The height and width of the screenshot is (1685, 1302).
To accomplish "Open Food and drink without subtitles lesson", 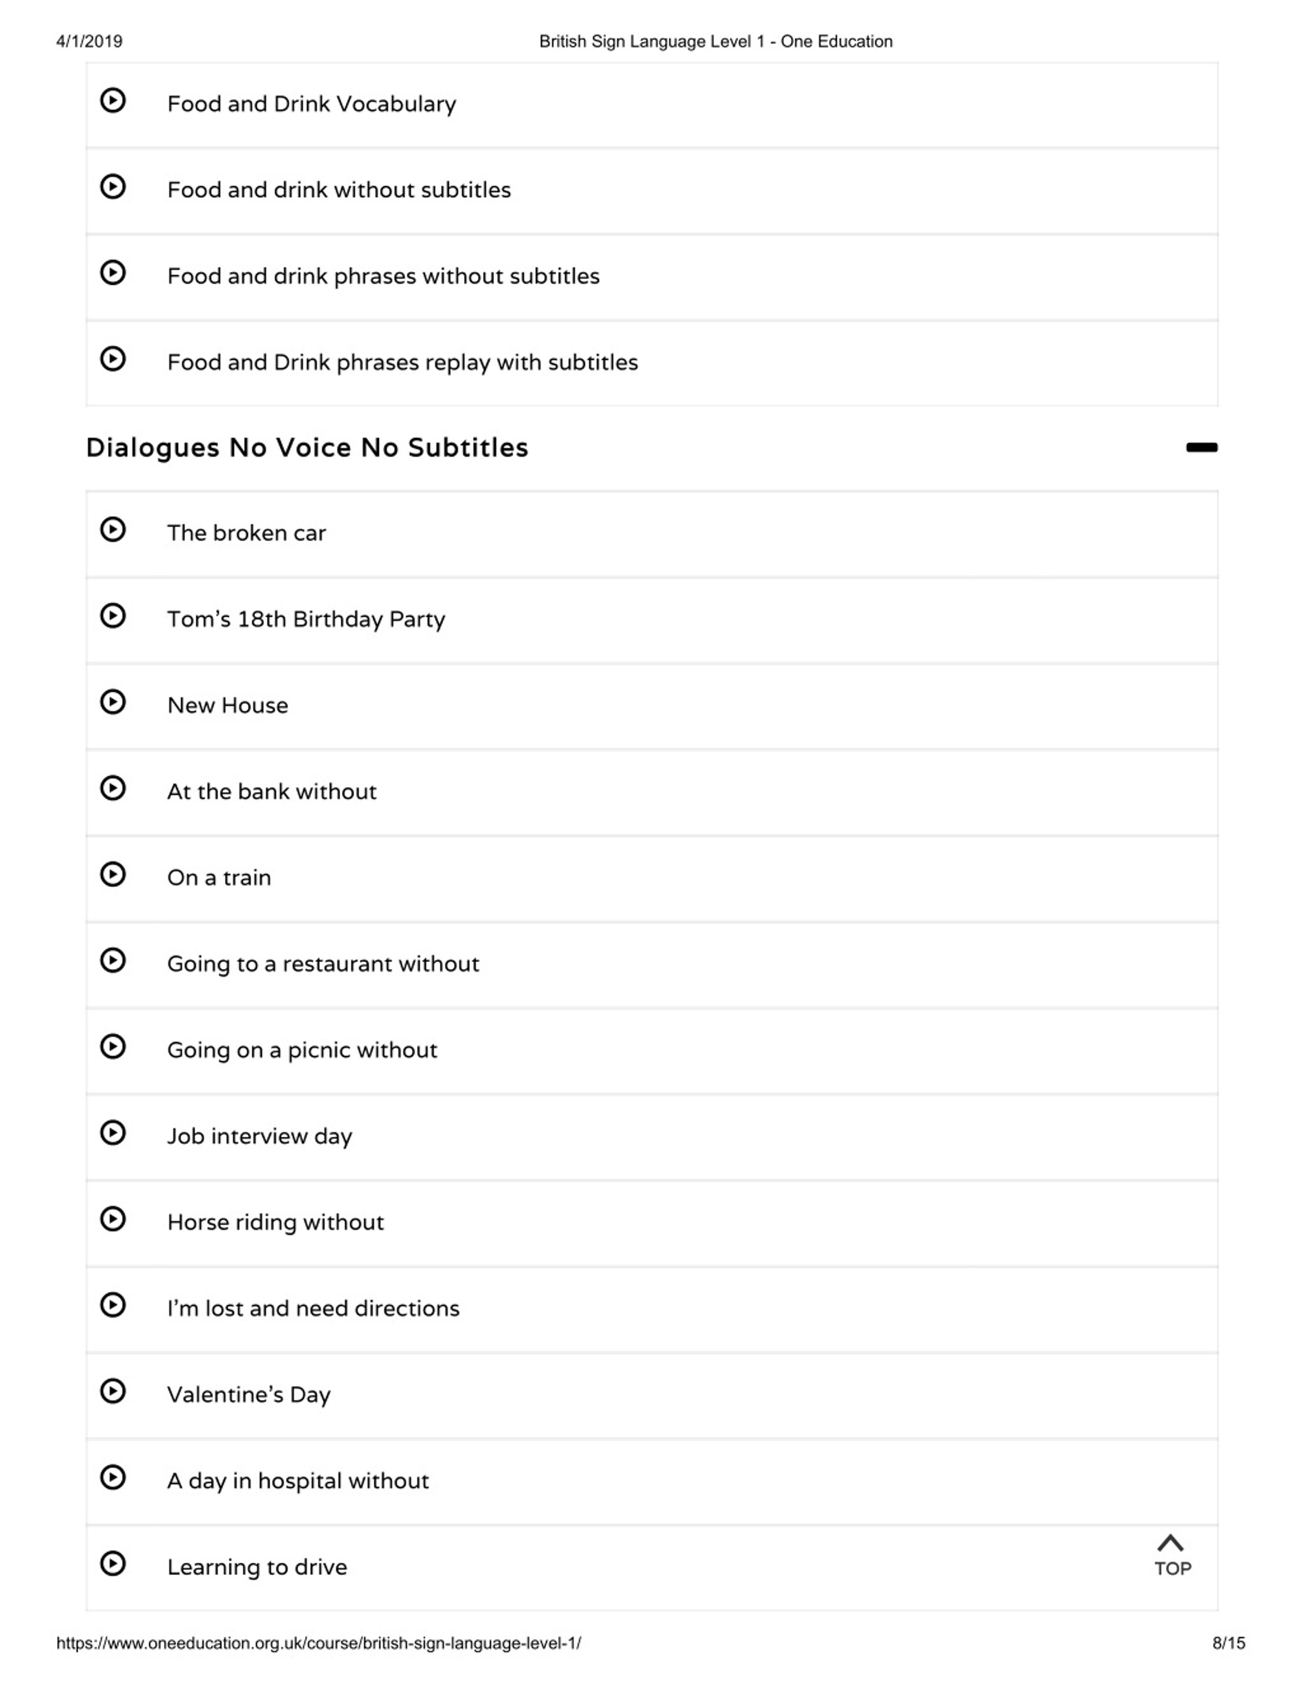I will (x=652, y=191).
